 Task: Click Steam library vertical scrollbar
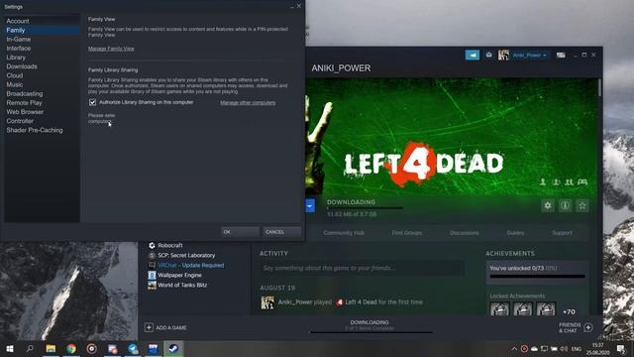pos(599,87)
